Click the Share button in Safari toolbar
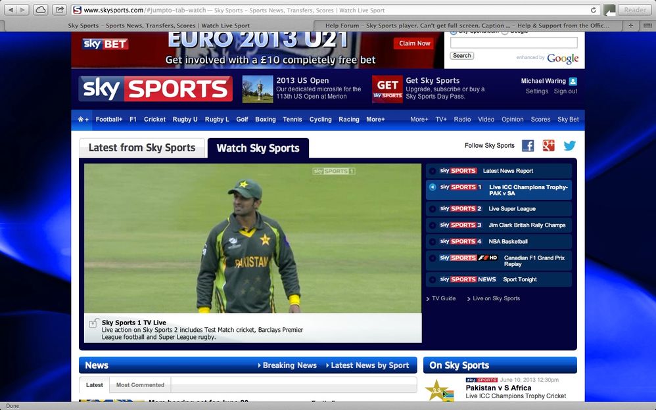656x410 pixels. [x=60, y=10]
